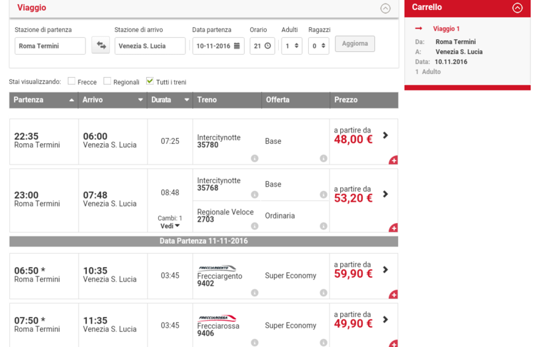This screenshot has height=347, width=547.
Task: Show info for Intercitynotte 35780 train
Action: [254, 159]
